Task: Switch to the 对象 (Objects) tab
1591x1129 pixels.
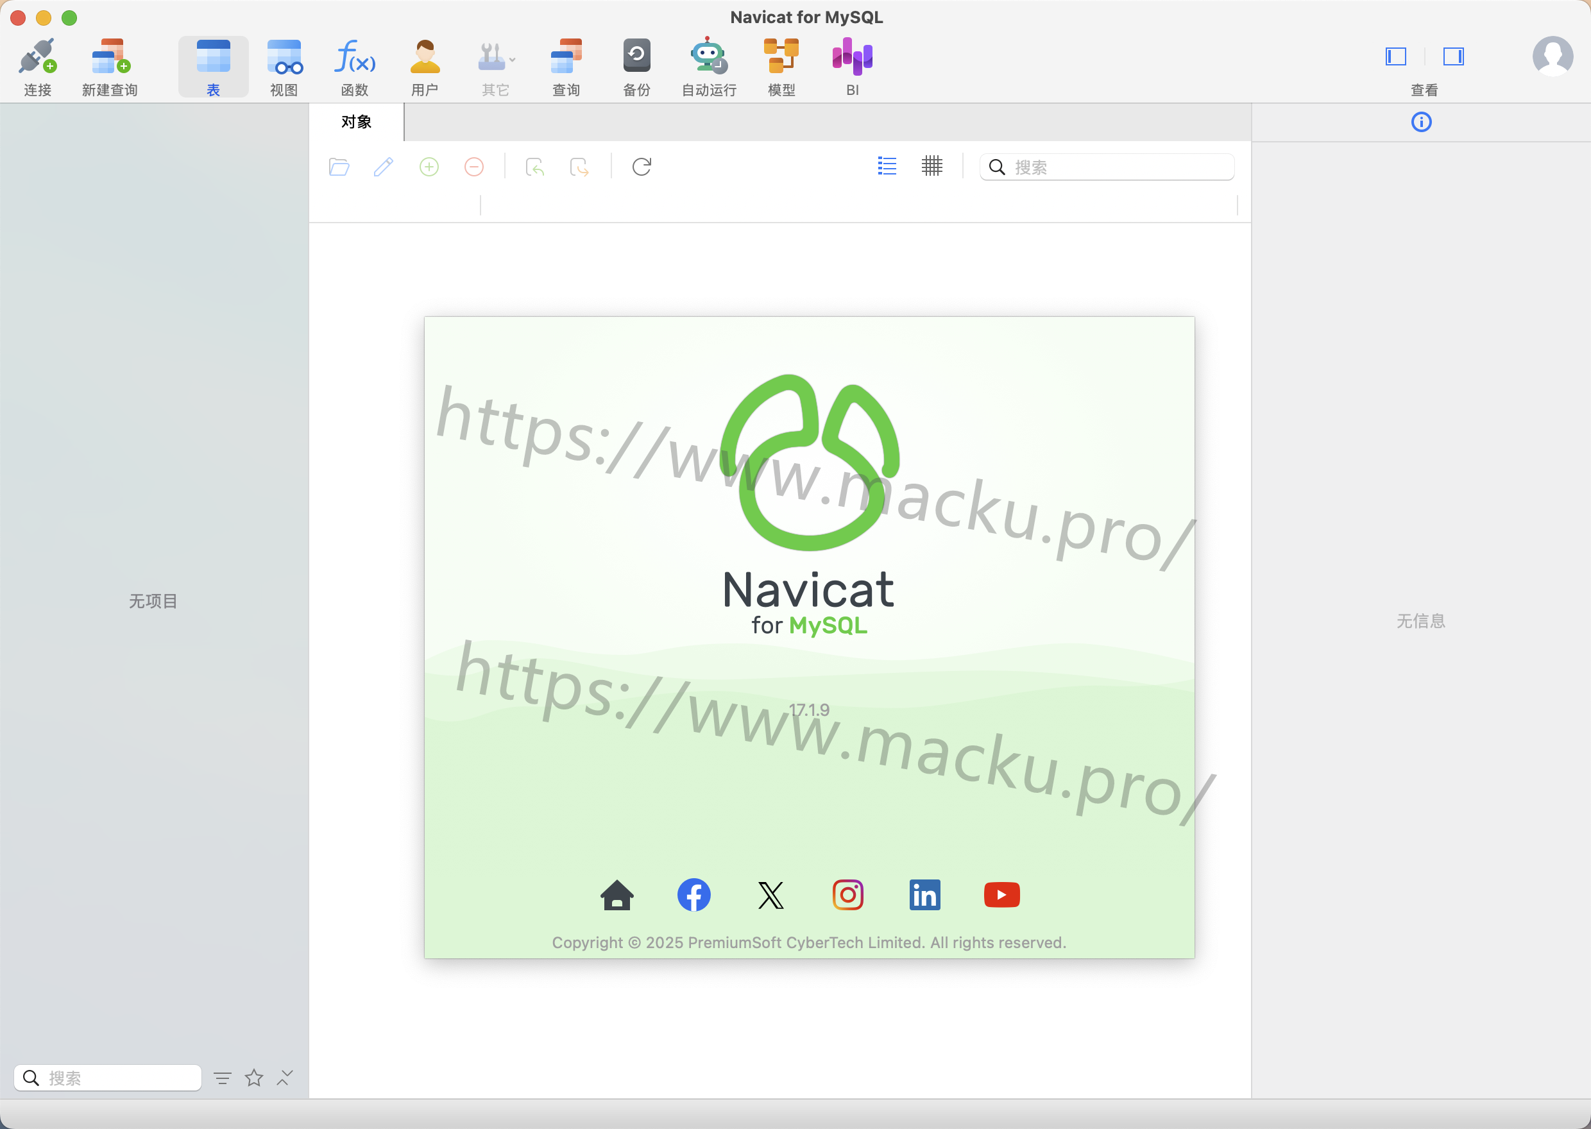Action: 357,123
